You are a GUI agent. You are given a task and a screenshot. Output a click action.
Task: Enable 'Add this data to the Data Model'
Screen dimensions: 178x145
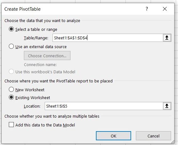[11, 125]
